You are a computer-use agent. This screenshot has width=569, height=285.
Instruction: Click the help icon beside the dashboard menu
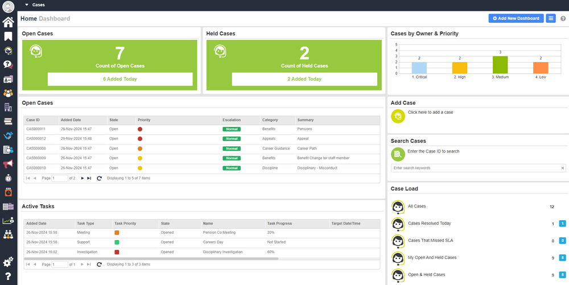tap(563, 19)
